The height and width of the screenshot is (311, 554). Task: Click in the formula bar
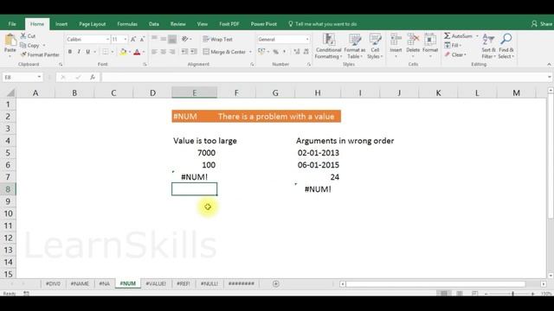(x=325, y=77)
